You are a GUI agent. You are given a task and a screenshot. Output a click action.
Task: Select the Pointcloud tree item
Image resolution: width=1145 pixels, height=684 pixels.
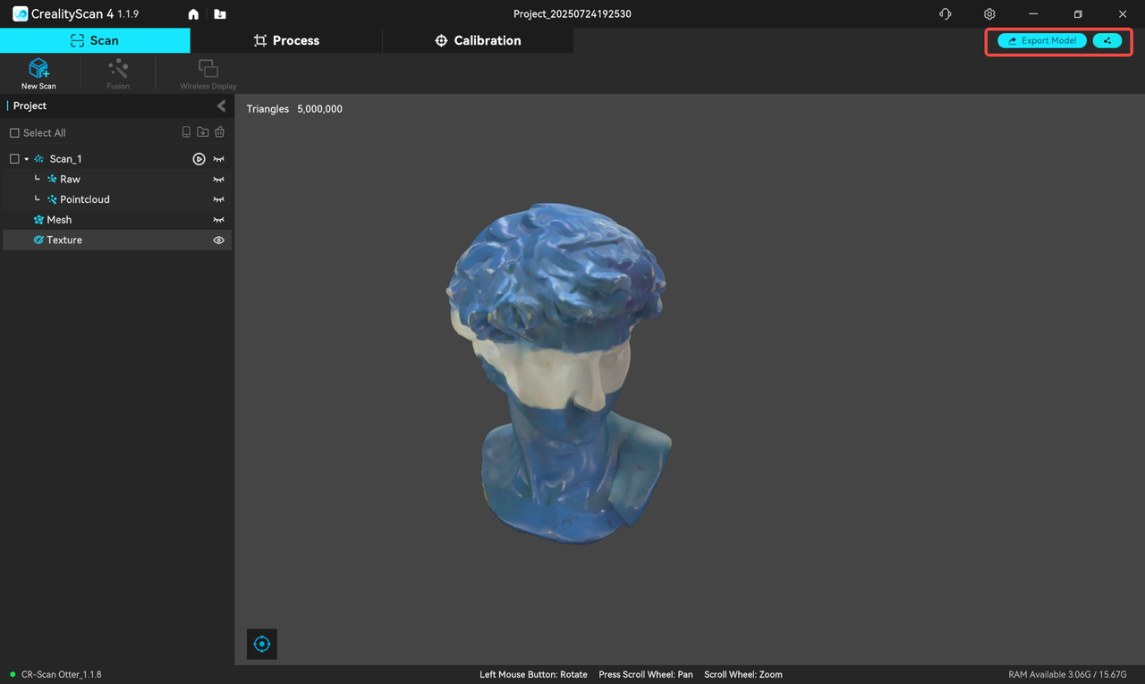[x=84, y=199]
